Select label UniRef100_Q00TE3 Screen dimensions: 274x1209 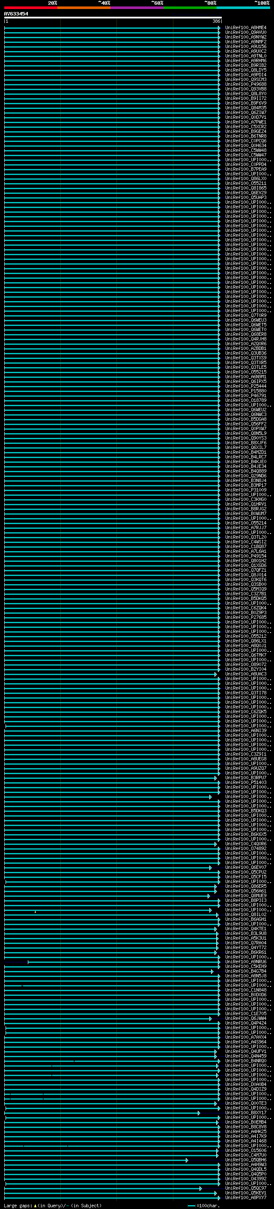pyautogui.click(x=245, y=1103)
